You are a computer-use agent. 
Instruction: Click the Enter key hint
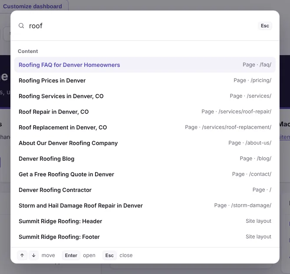tap(71, 255)
